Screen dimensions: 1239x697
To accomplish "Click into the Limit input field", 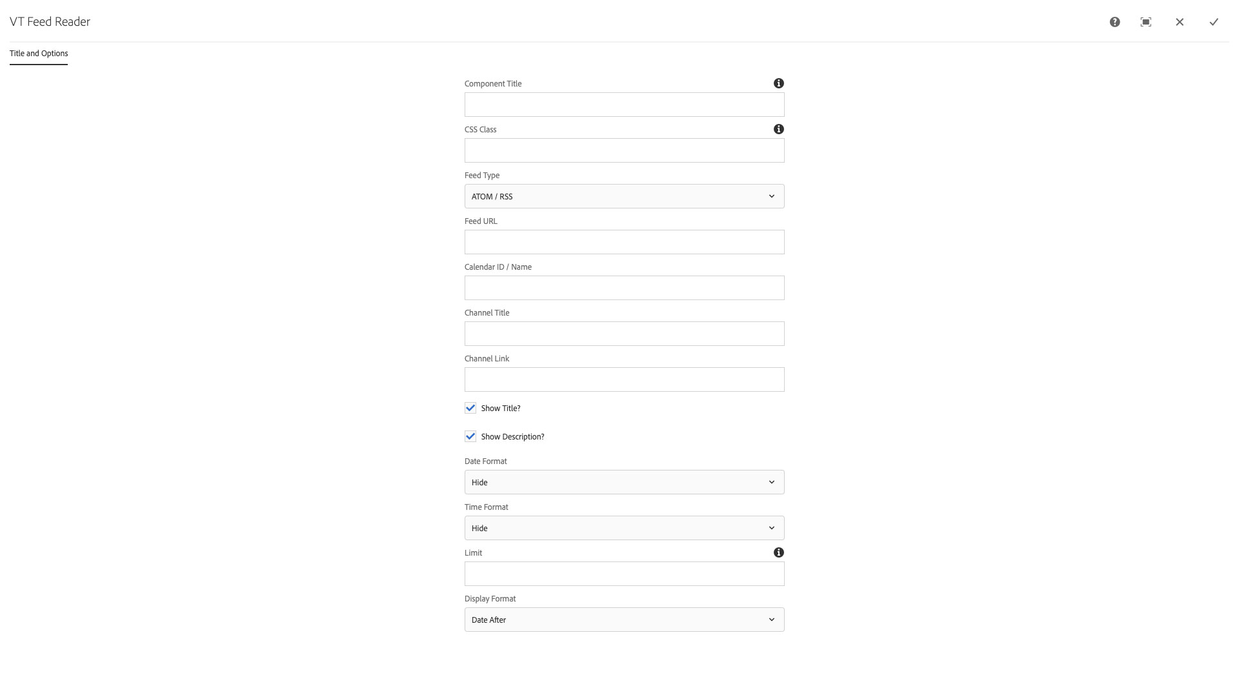I will (x=624, y=574).
